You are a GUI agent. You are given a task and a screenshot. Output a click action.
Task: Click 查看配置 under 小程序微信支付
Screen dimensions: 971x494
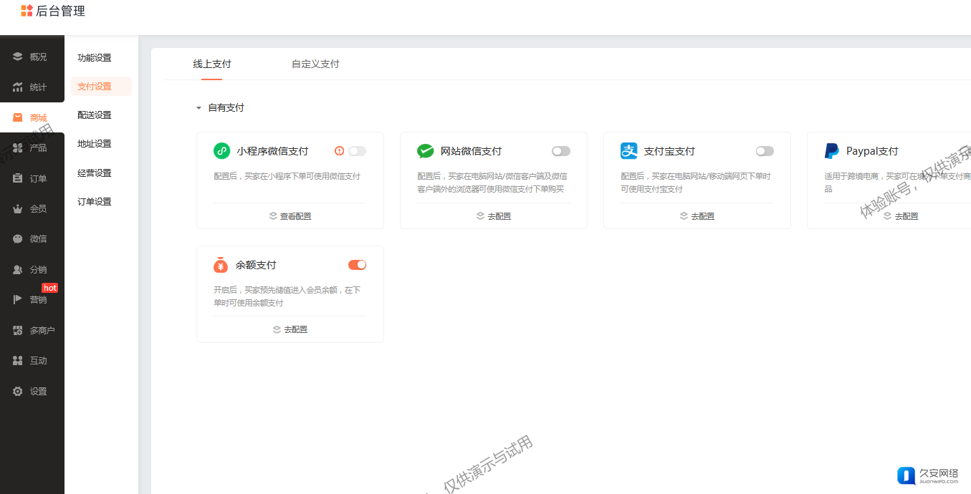pyautogui.click(x=290, y=216)
